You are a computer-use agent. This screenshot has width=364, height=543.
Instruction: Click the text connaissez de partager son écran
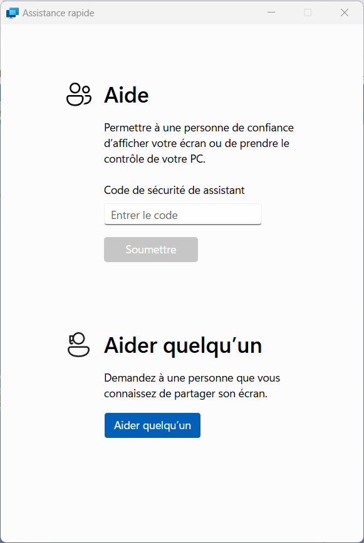tap(186, 393)
